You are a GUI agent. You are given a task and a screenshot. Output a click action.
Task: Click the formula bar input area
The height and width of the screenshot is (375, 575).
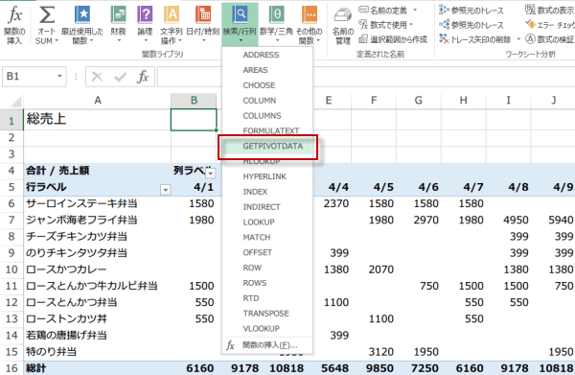tap(366, 77)
